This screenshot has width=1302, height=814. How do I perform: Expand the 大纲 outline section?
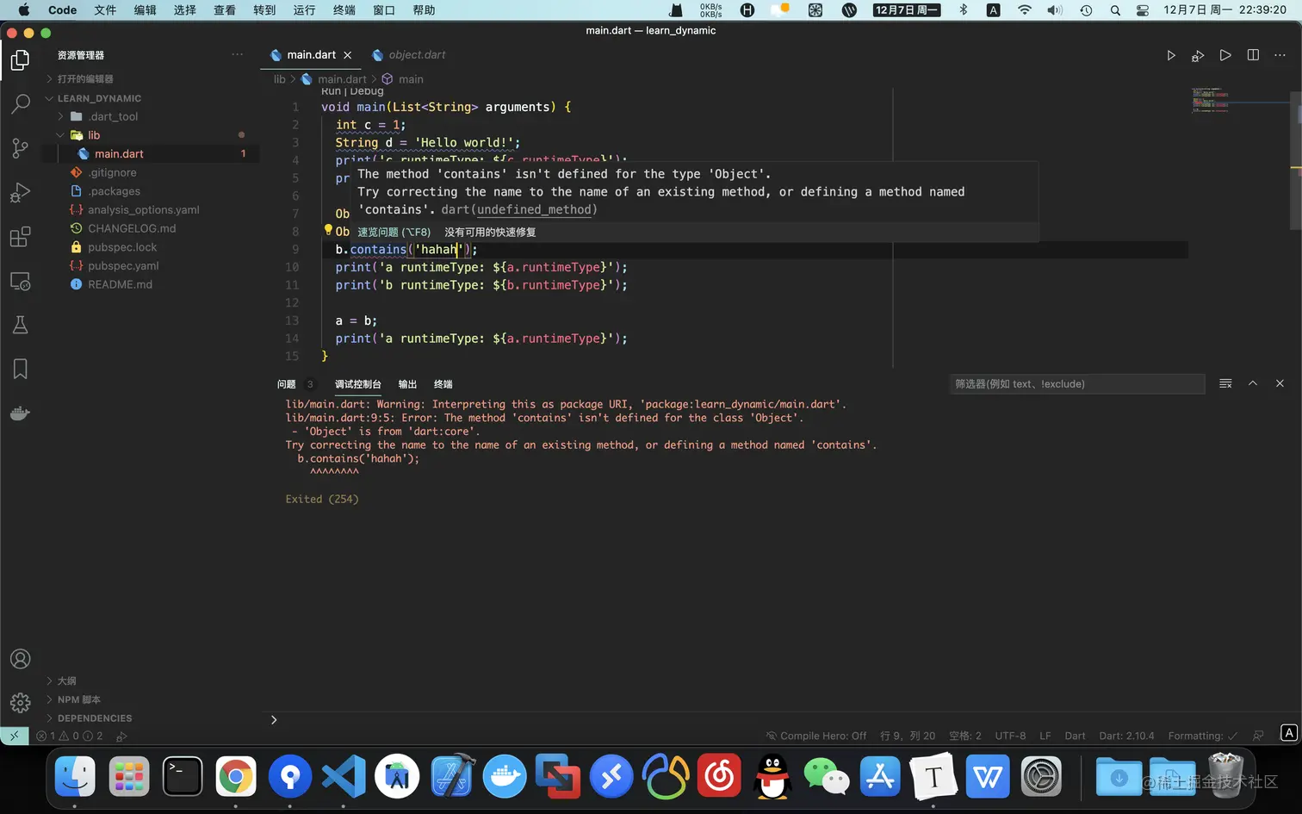pyautogui.click(x=151, y=680)
